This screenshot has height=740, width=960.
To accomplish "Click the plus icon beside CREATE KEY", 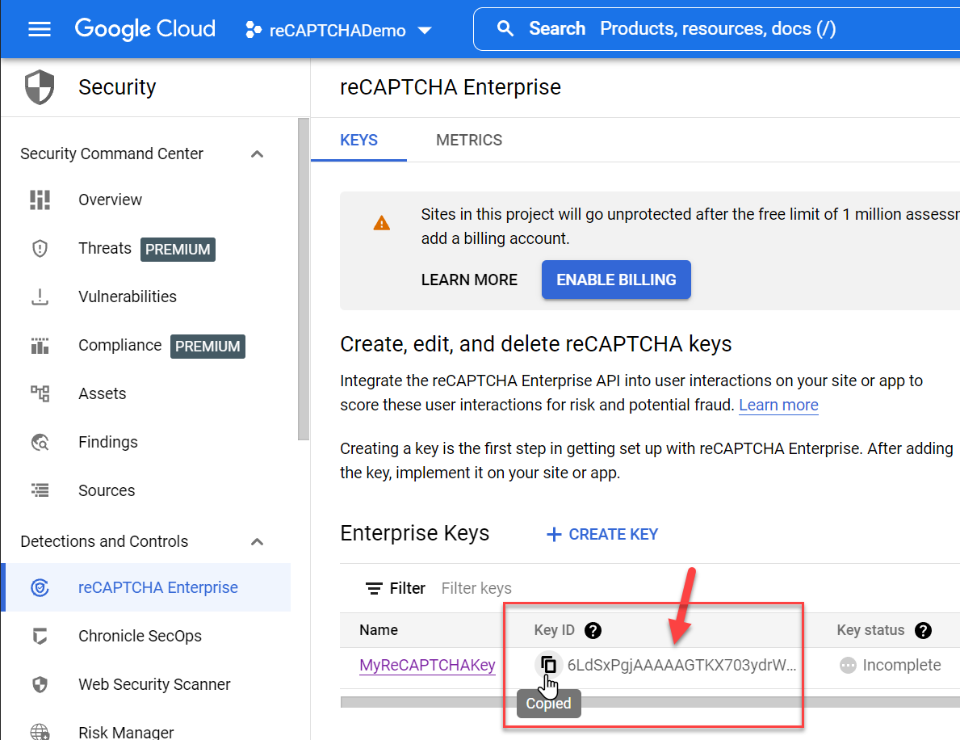I will (x=553, y=534).
